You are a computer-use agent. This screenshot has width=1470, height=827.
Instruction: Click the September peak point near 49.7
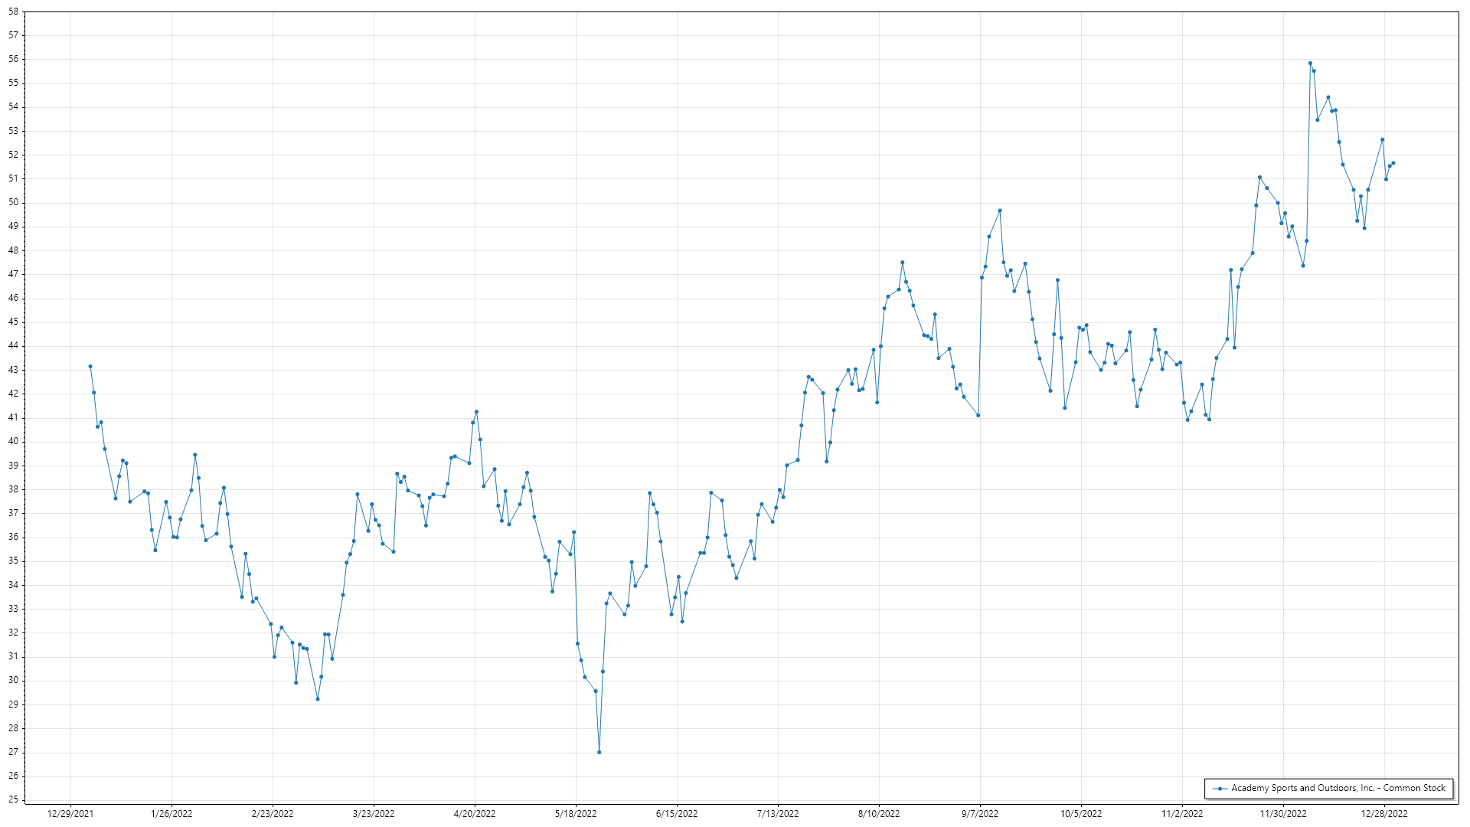coord(1000,211)
